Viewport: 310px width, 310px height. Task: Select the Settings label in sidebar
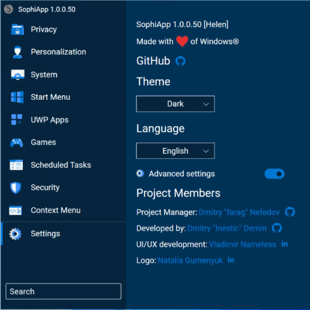45,234
